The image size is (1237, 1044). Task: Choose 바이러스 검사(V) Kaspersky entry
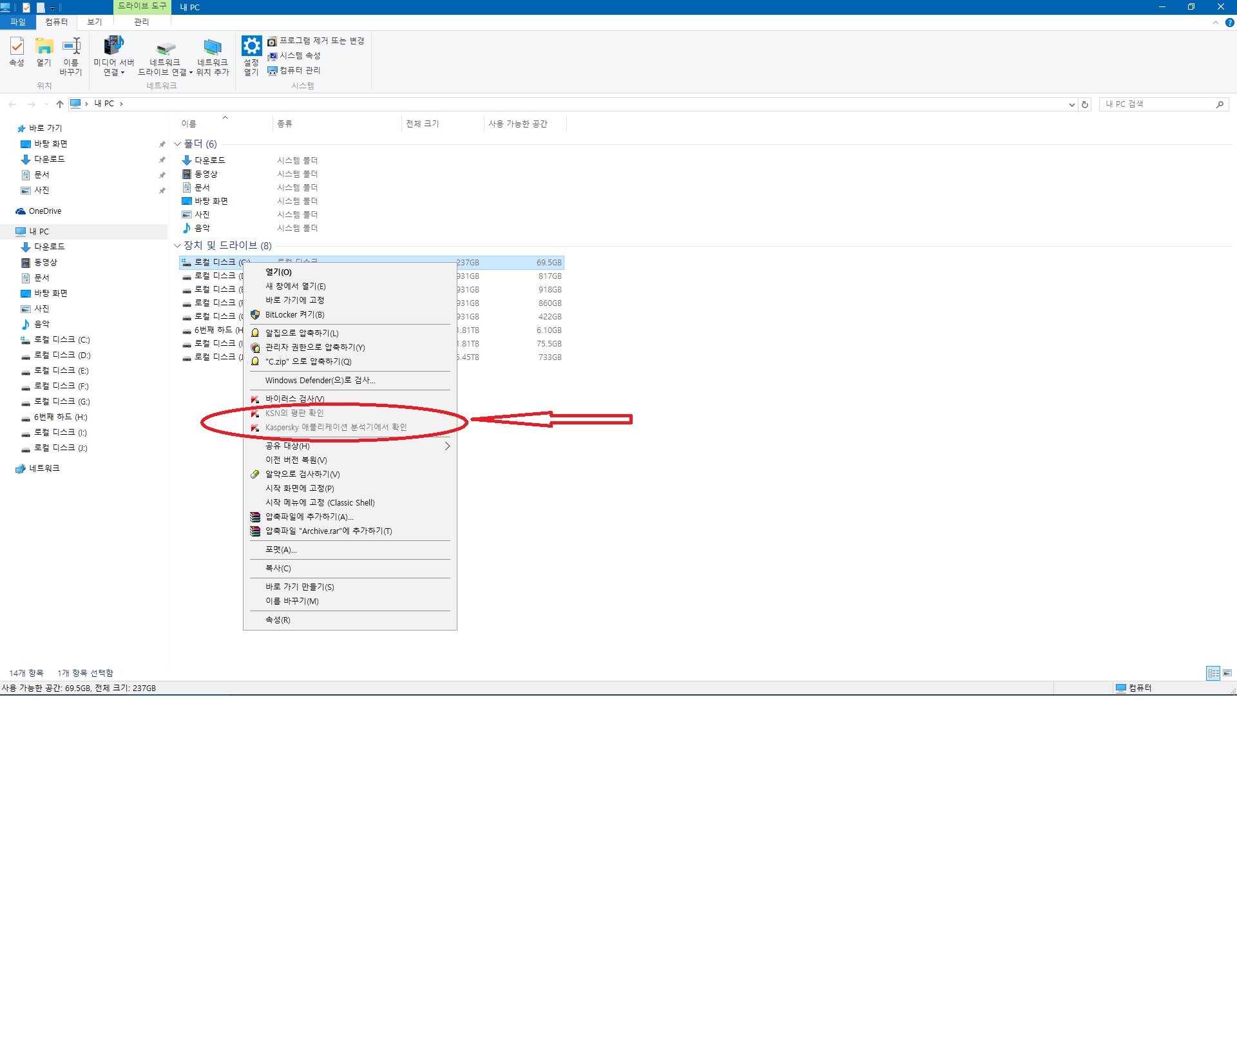tap(350, 399)
